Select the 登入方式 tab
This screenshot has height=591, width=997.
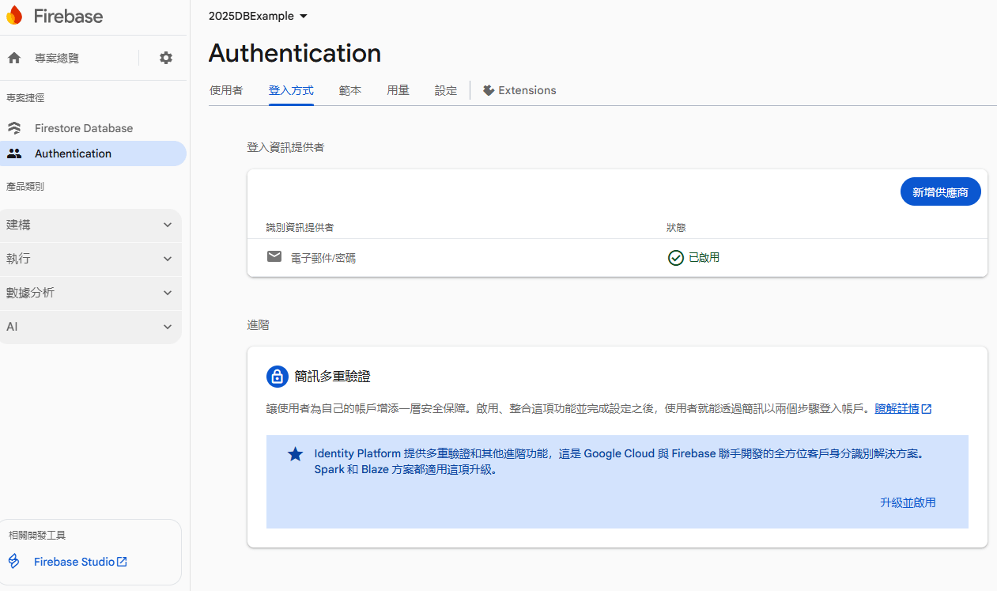coord(291,90)
